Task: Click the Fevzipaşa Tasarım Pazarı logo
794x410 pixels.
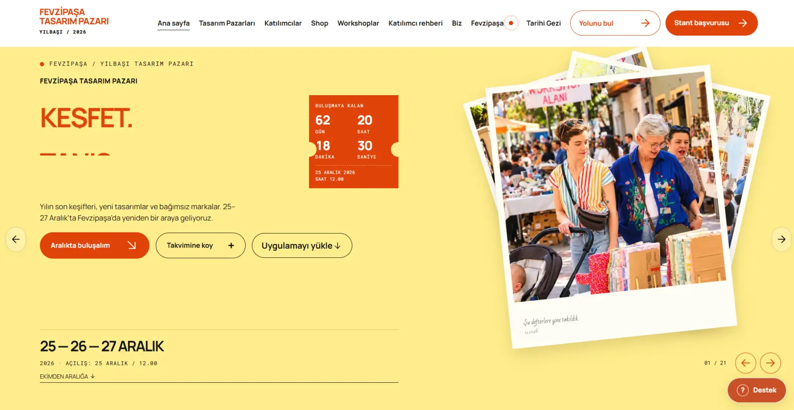Action: 74,21
